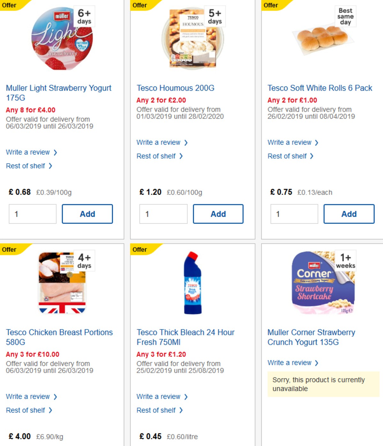Image resolution: width=383 pixels, height=446 pixels.
Task: Click the Offer badge on Muller Light Yogurt
Action: tap(9, 5)
